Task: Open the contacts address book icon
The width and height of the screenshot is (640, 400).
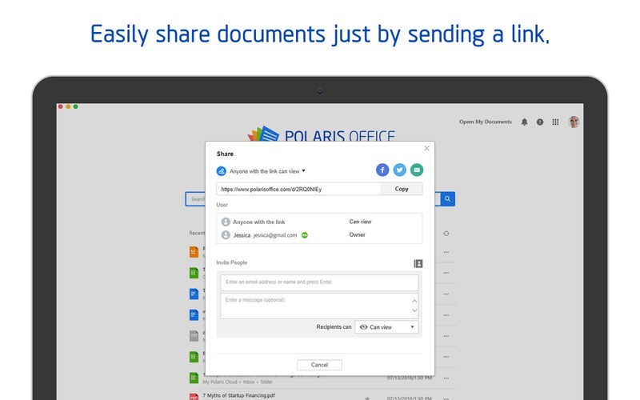Action: tap(418, 263)
